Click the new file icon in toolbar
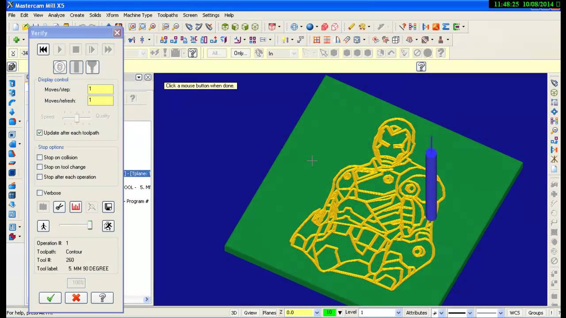Viewport: 566px width, 318px height. point(16,27)
